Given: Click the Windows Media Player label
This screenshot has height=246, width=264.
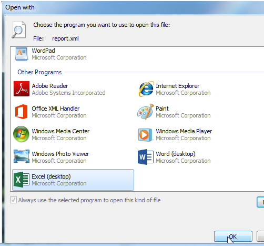Looking at the screenshot, I should (184, 131).
